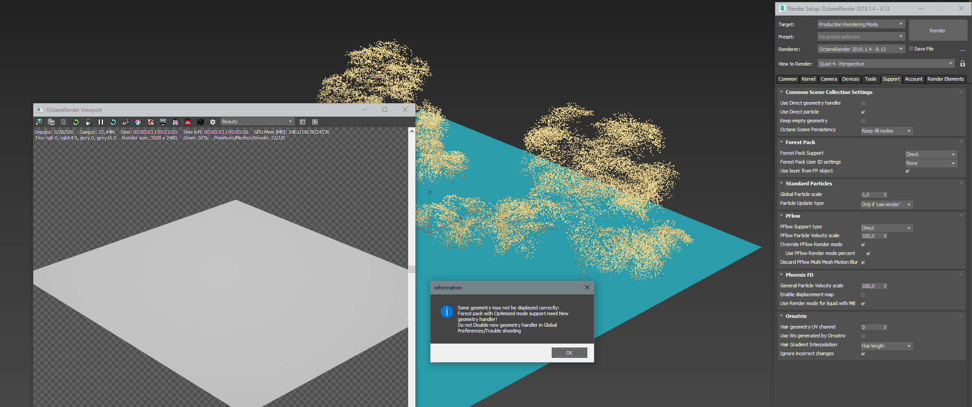Switch to the Camera tab
This screenshot has height=407, width=972.
click(x=829, y=79)
